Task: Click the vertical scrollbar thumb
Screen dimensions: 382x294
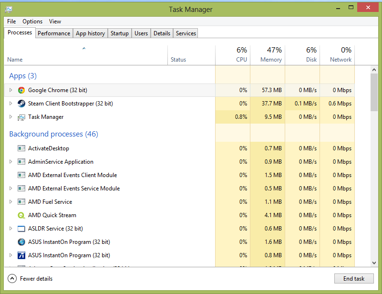Action: [x=374, y=92]
